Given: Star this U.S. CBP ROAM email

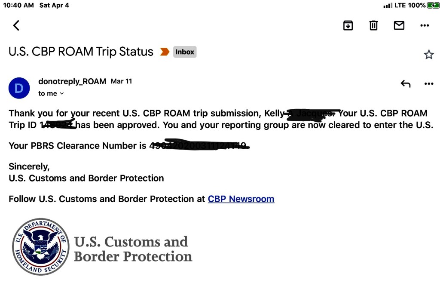Looking at the screenshot, I should 428,55.
